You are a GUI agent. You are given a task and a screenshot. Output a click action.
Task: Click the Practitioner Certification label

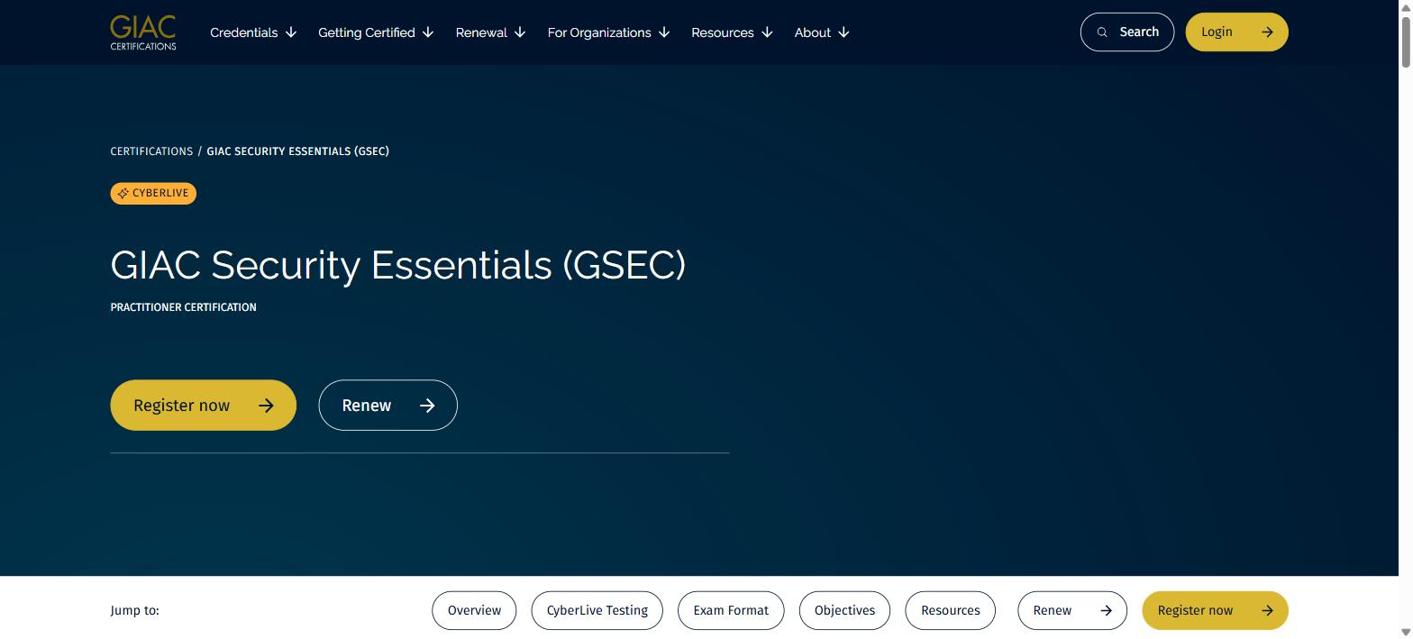tap(184, 307)
